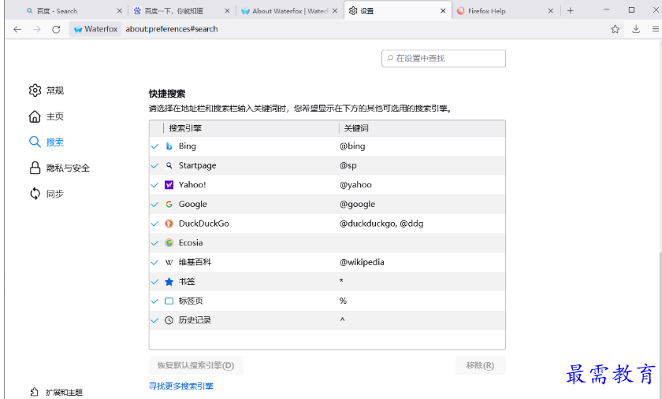Click the @bing keyword cell
The width and height of the screenshot is (662, 399).
click(x=352, y=146)
